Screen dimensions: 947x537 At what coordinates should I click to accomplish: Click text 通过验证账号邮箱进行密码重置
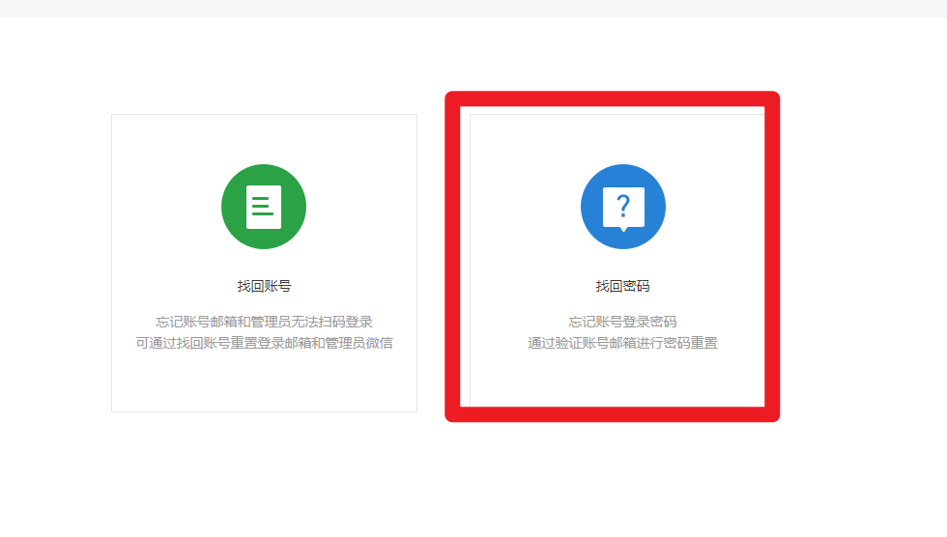(x=622, y=343)
